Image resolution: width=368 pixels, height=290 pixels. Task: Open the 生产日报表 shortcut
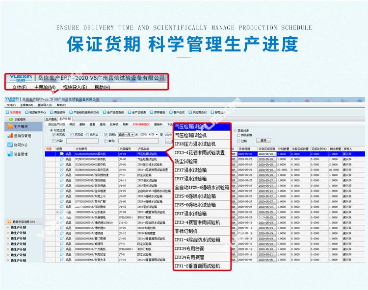130,113
